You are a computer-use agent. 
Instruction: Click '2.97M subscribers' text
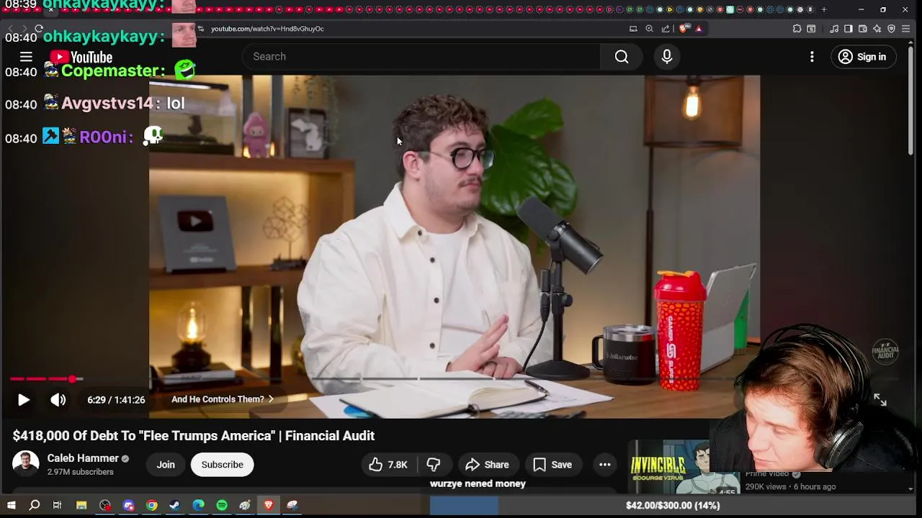click(80, 472)
